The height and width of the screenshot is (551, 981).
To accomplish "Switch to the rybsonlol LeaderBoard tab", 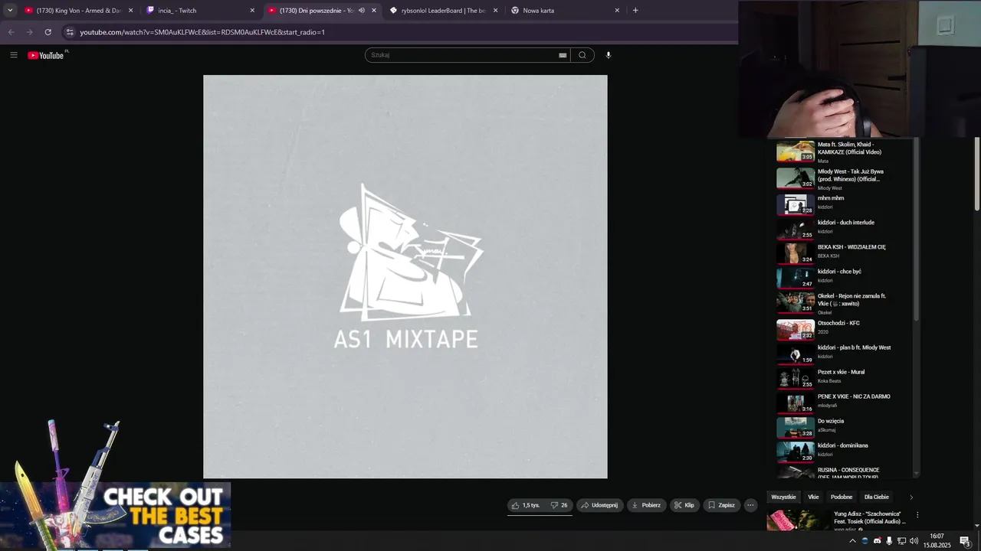I will click(x=444, y=11).
